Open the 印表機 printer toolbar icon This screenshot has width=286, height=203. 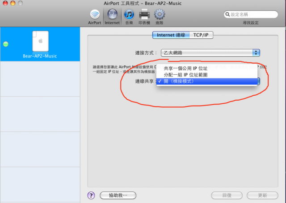pyautogui.click(x=144, y=17)
